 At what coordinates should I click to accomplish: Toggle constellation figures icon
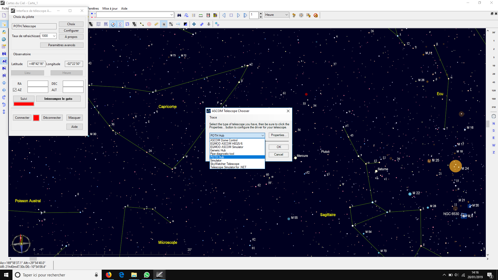pyautogui.click(x=120, y=24)
